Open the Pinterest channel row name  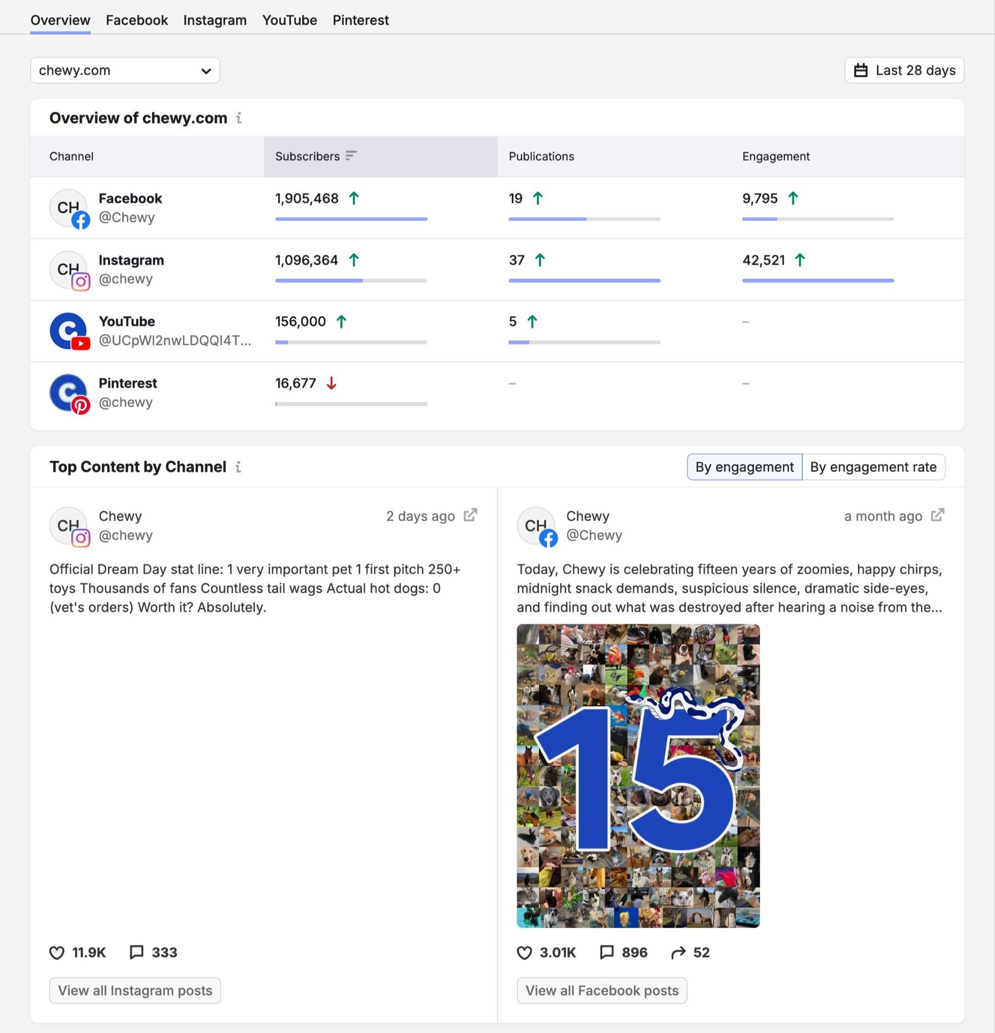[128, 383]
